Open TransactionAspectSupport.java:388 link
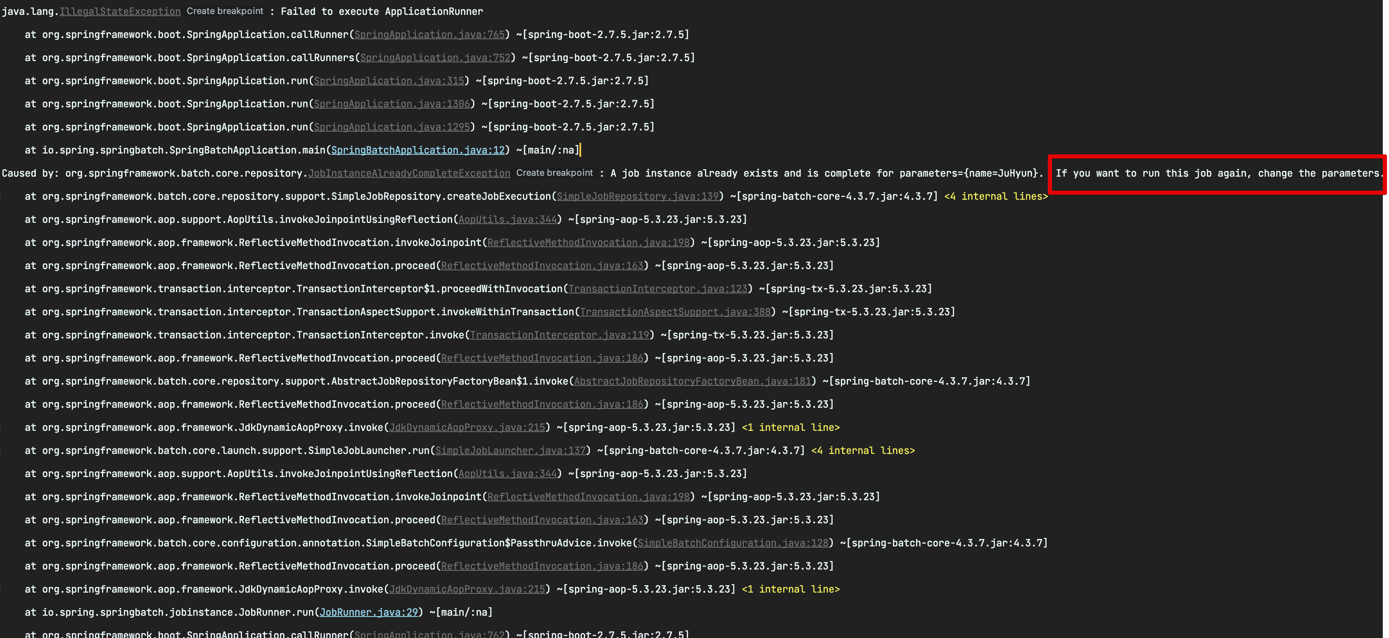Screen dimensions: 1389x638 pyautogui.click(x=676, y=312)
